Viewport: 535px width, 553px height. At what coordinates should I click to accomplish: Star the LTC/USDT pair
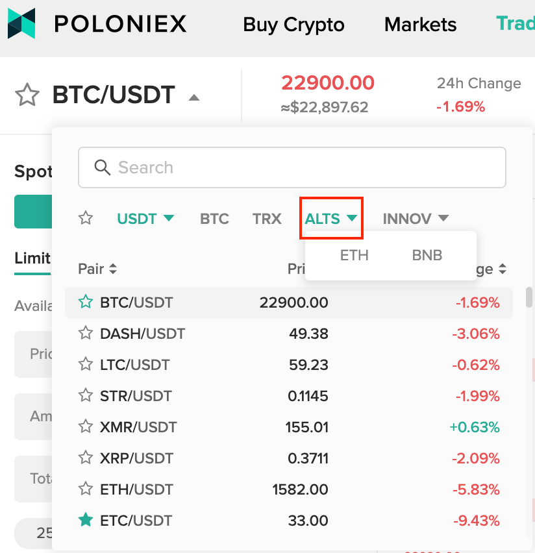[86, 364]
